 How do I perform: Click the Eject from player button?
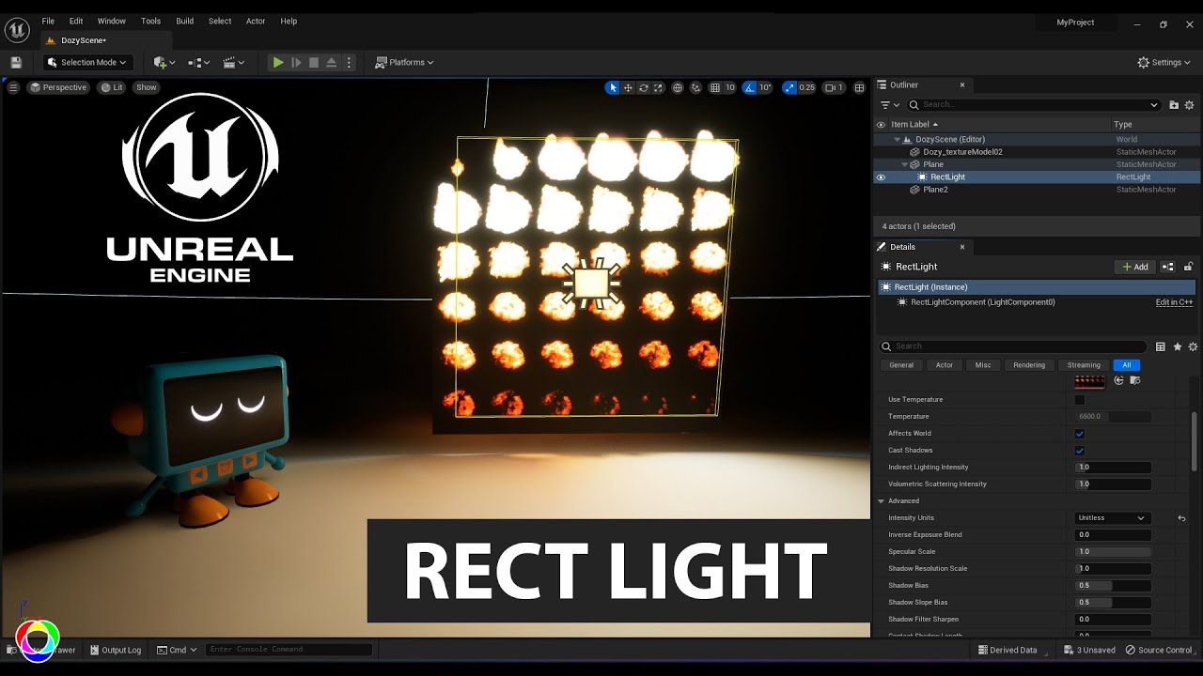pyautogui.click(x=331, y=62)
